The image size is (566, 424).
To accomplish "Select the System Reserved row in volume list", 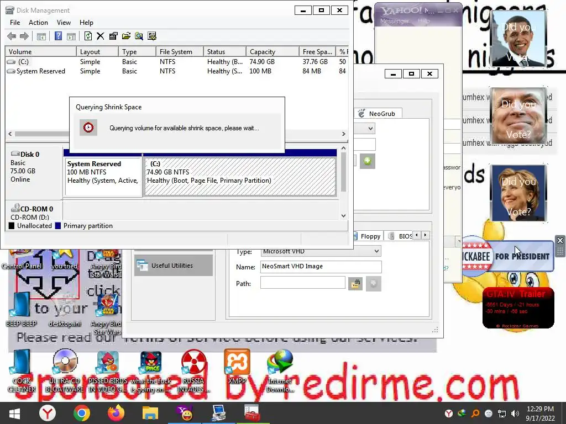I will [x=177, y=71].
